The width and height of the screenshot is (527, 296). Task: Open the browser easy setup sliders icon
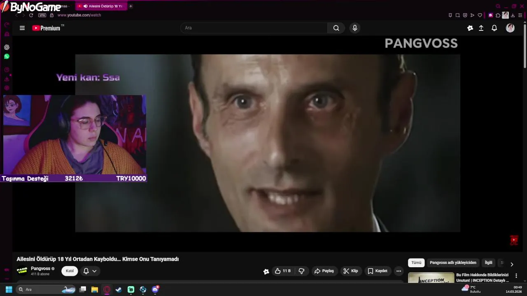[520, 15]
